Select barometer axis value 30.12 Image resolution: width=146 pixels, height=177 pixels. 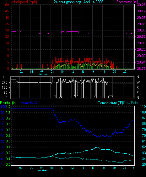point(141,11)
